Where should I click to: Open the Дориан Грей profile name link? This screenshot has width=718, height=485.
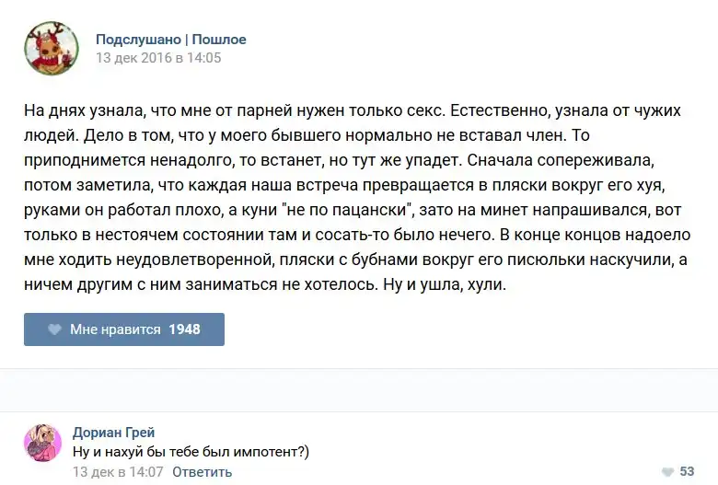(x=113, y=433)
